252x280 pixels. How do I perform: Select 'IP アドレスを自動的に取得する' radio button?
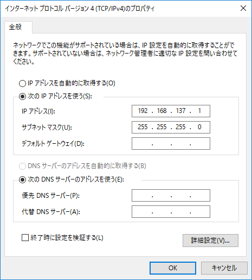pos(22,83)
